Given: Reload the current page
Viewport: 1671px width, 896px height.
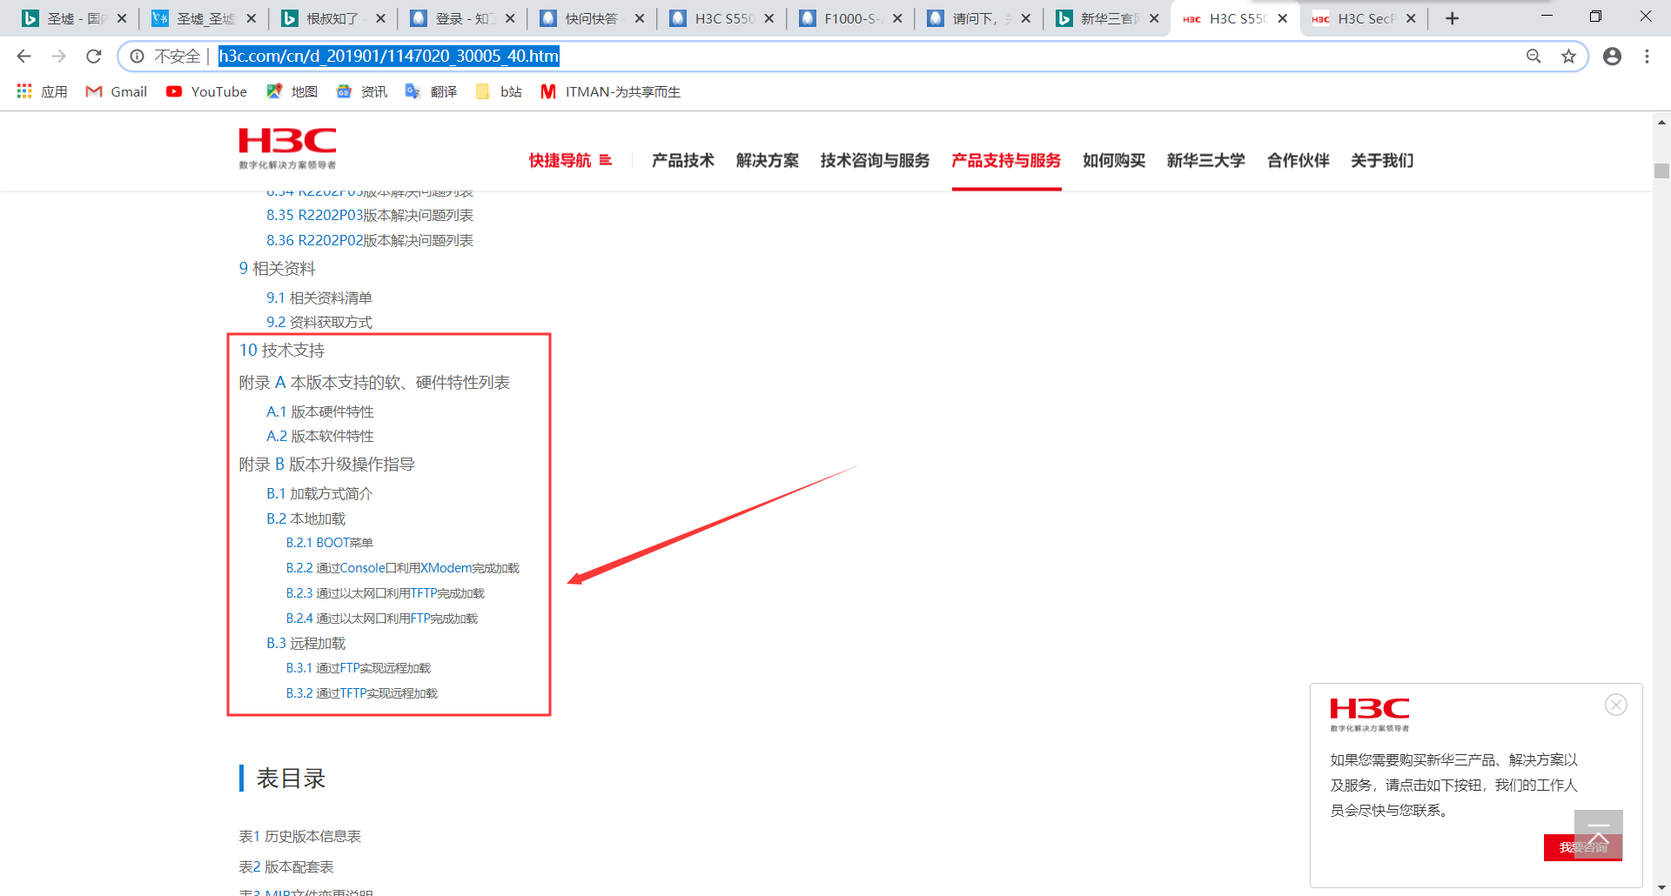Looking at the screenshot, I should coord(94,57).
